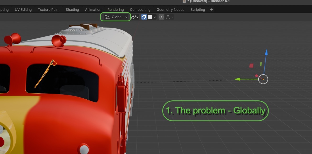Add a new workspace with plus button
The width and height of the screenshot is (312, 154).
click(211, 10)
